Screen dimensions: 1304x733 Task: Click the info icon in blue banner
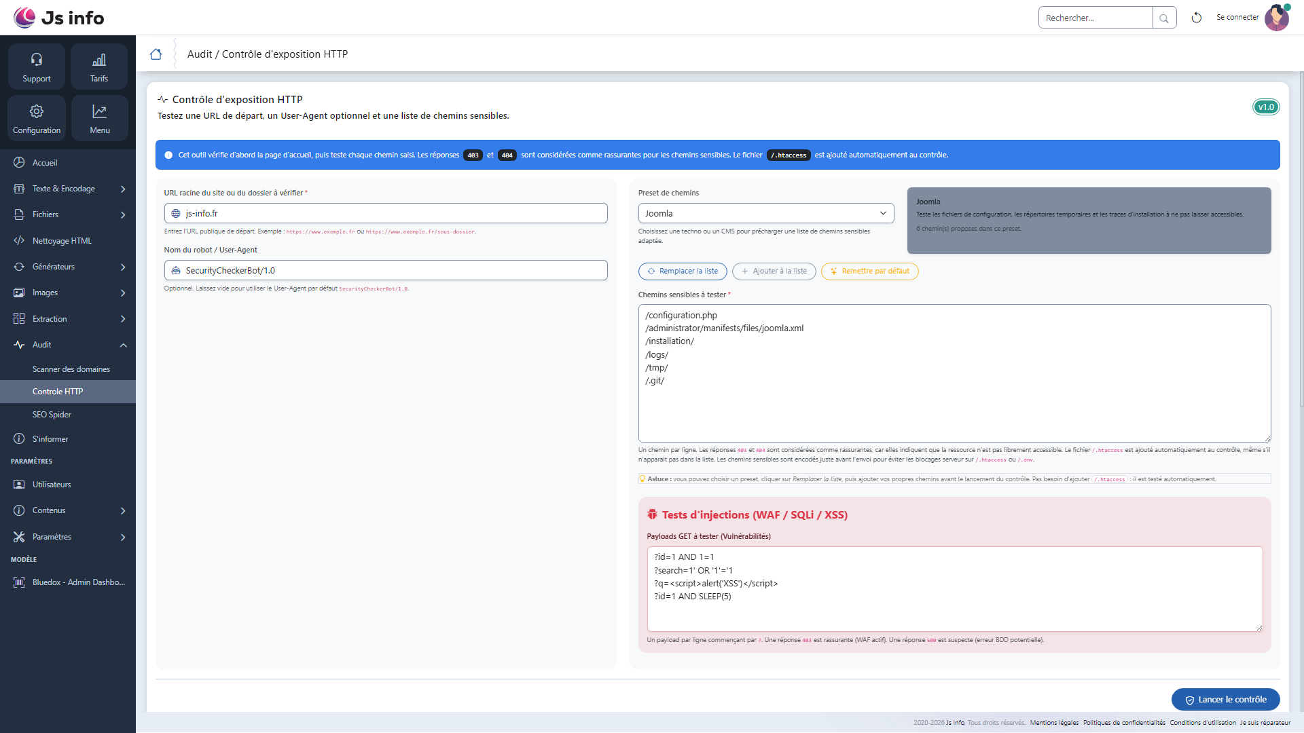point(168,155)
